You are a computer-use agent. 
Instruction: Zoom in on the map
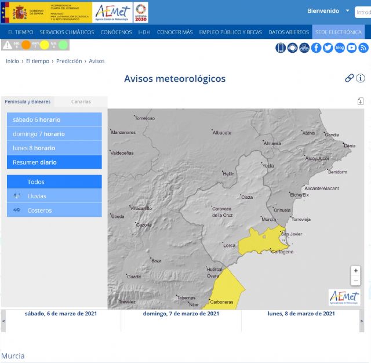355,271
